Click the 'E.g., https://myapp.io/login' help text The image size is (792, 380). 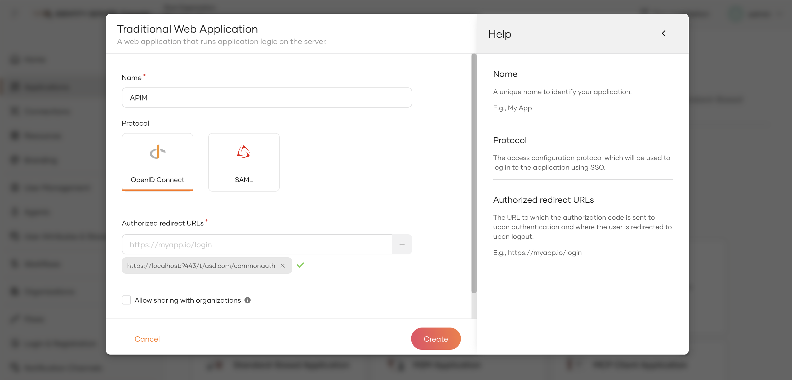click(x=537, y=253)
